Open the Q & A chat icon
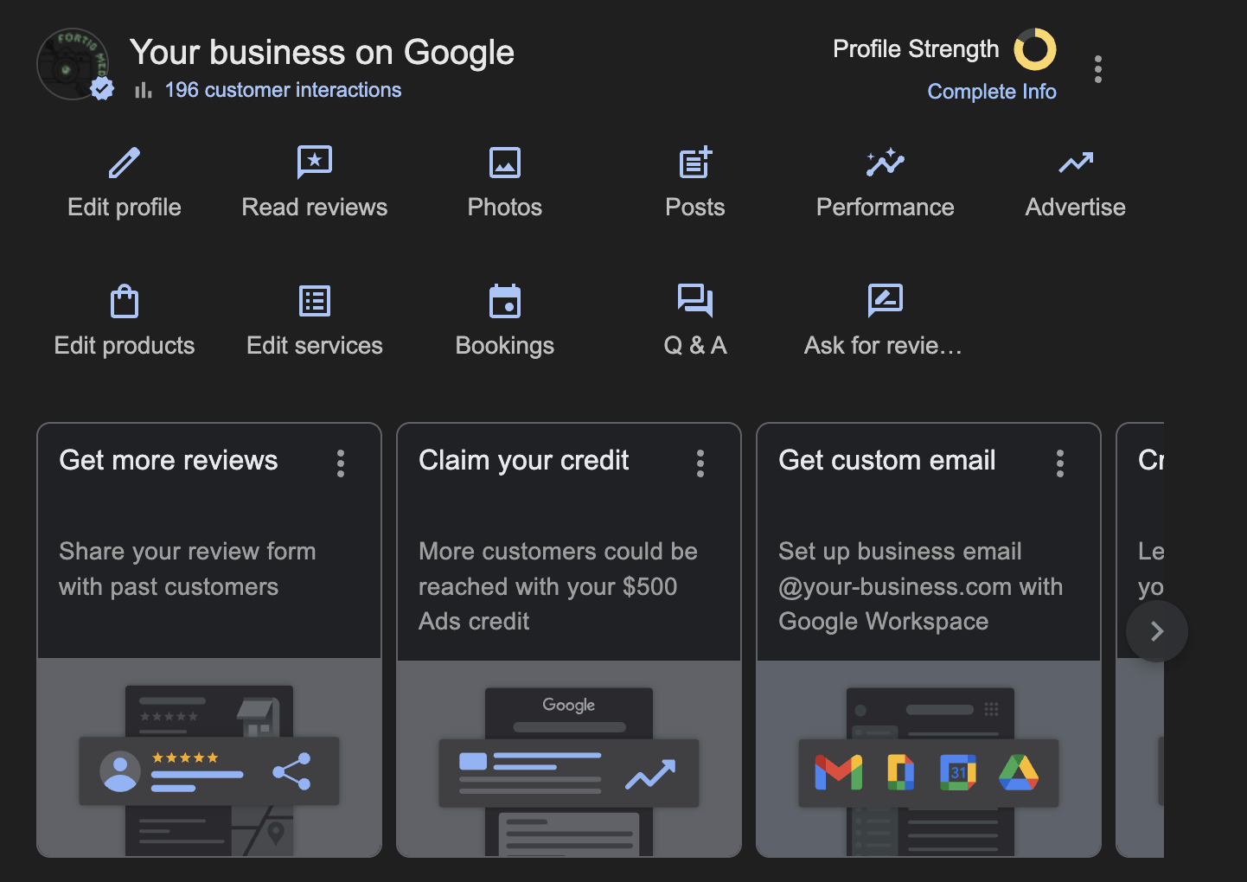The width and height of the screenshot is (1247, 882). pos(695,300)
